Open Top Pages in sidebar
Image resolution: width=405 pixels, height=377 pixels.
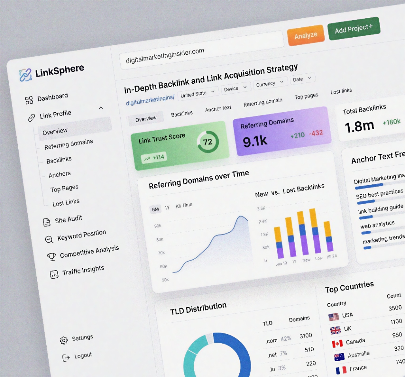pos(64,189)
